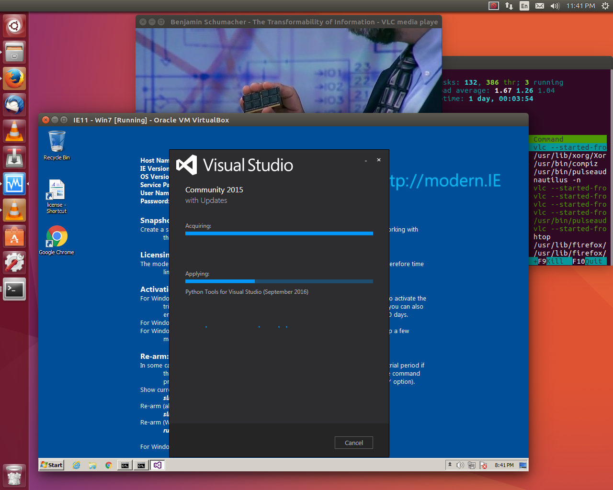The width and height of the screenshot is (613, 490).
Task: Launch Firefox from the Ubuntu launcher
Action: [x=14, y=78]
